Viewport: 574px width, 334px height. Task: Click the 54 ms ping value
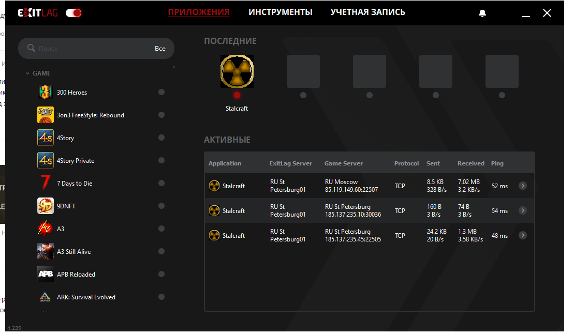click(499, 211)
